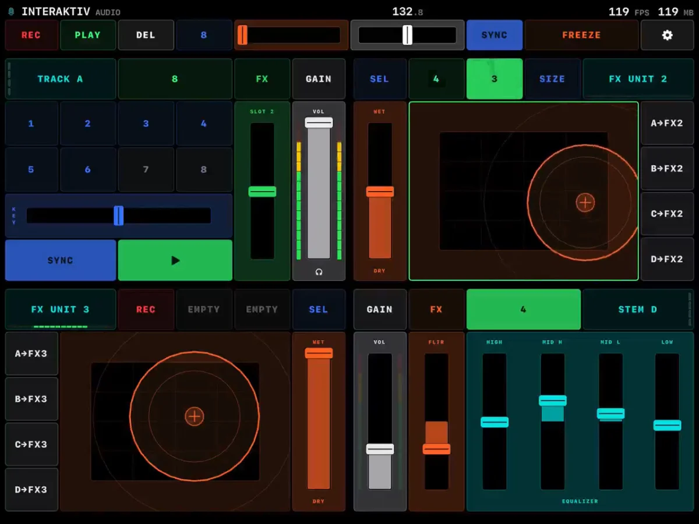Trigger pad 6 in Track A
The width and height of the screenshot is (699, 524).
tap(88, 169)
